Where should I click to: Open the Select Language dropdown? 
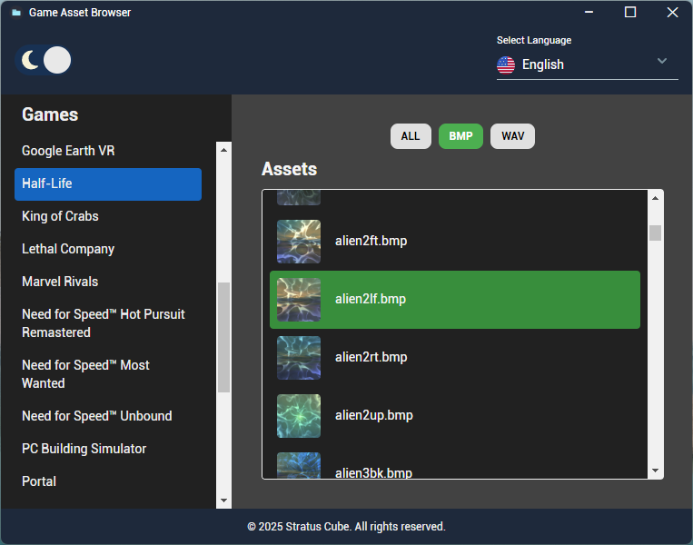click(586, 64)
